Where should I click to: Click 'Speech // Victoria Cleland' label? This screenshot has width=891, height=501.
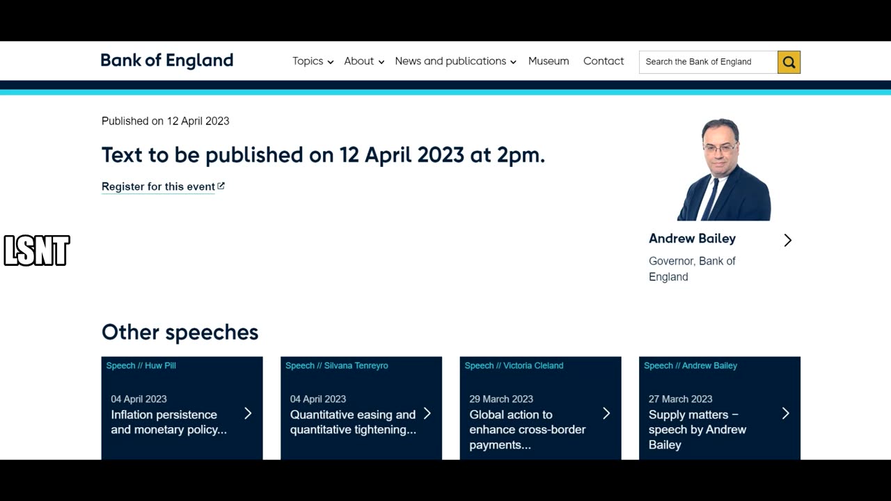tap(514, 365)
